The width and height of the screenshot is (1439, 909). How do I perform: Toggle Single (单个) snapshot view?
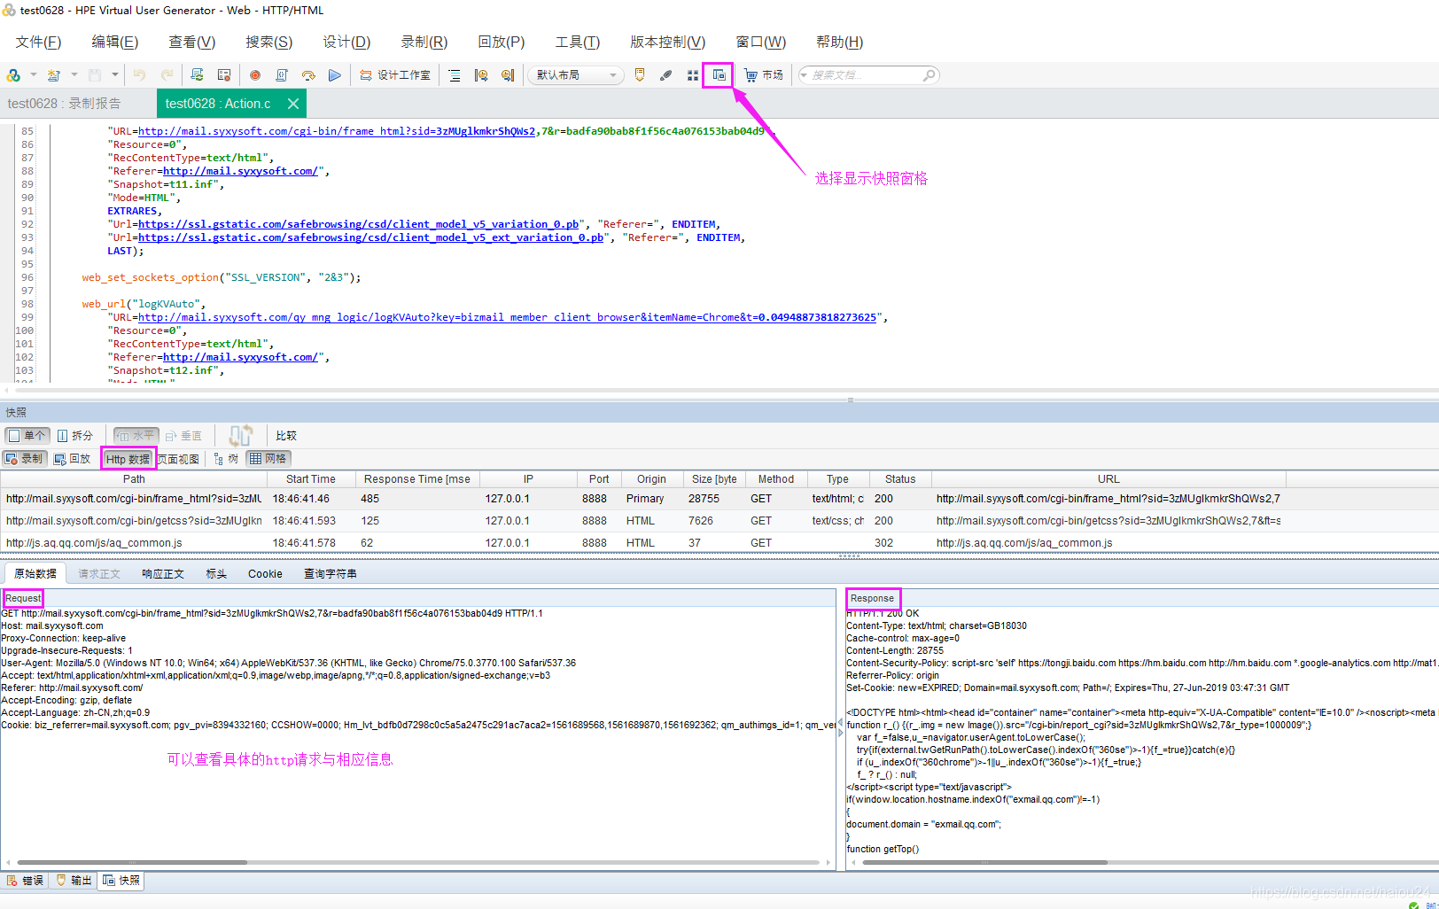pyautogui.click(x=27, y=435)
